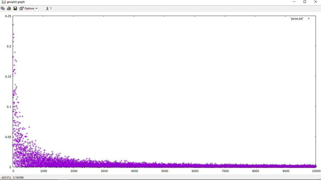This screenshot has width=321, height=180.
Task: Copy the graph to clipboard
Action: [3, 9]
